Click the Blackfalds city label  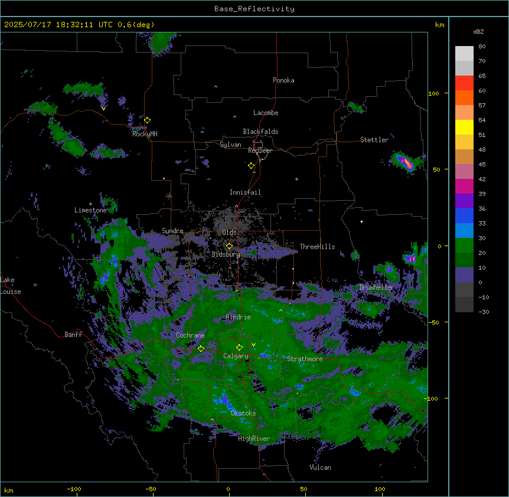click(x=260, y=132)
